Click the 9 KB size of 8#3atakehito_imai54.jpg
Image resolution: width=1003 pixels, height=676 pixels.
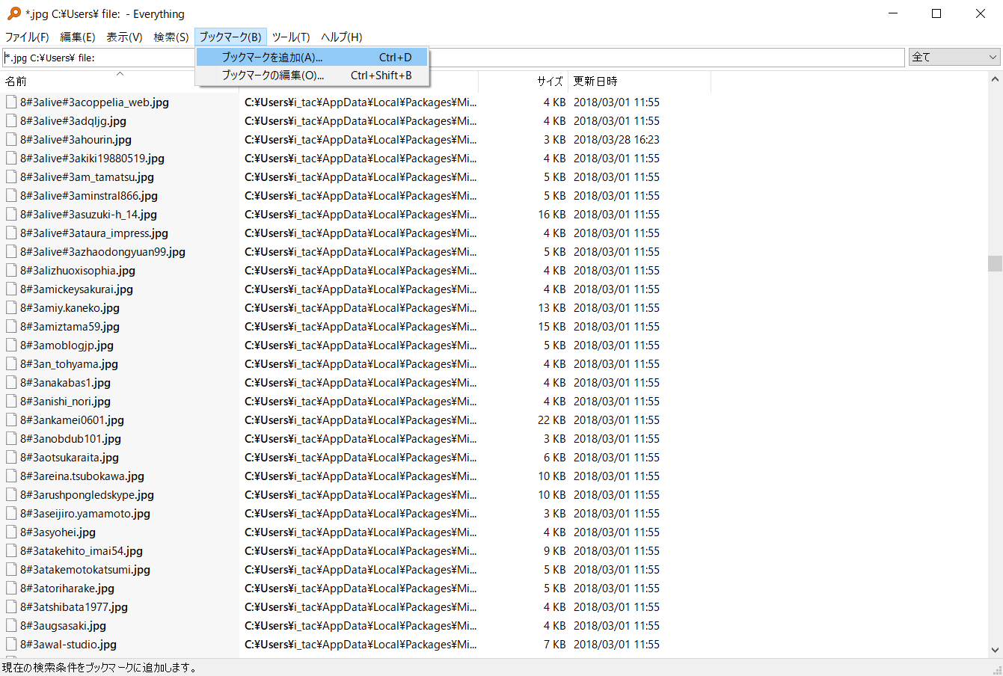(555, 551)
